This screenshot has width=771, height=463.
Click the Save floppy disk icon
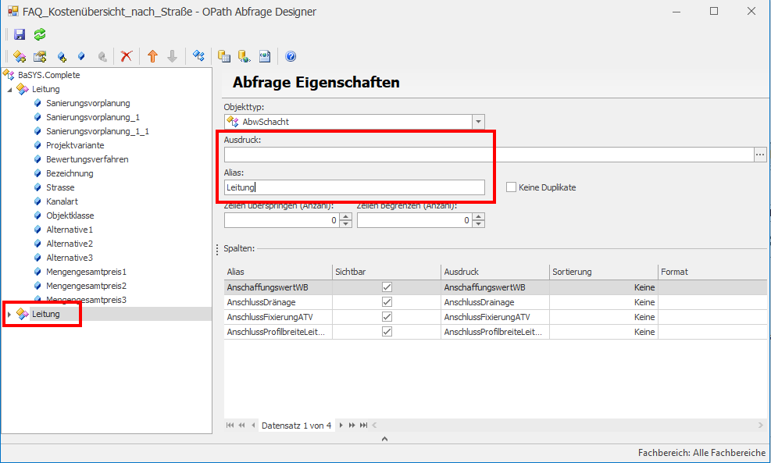(x=20, y=34)
